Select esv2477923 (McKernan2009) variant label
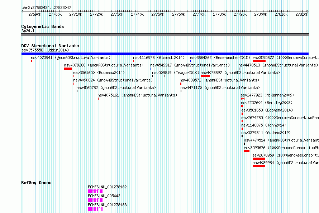The height and width of the screenshot is (213, 319). (x=267, y=95)
